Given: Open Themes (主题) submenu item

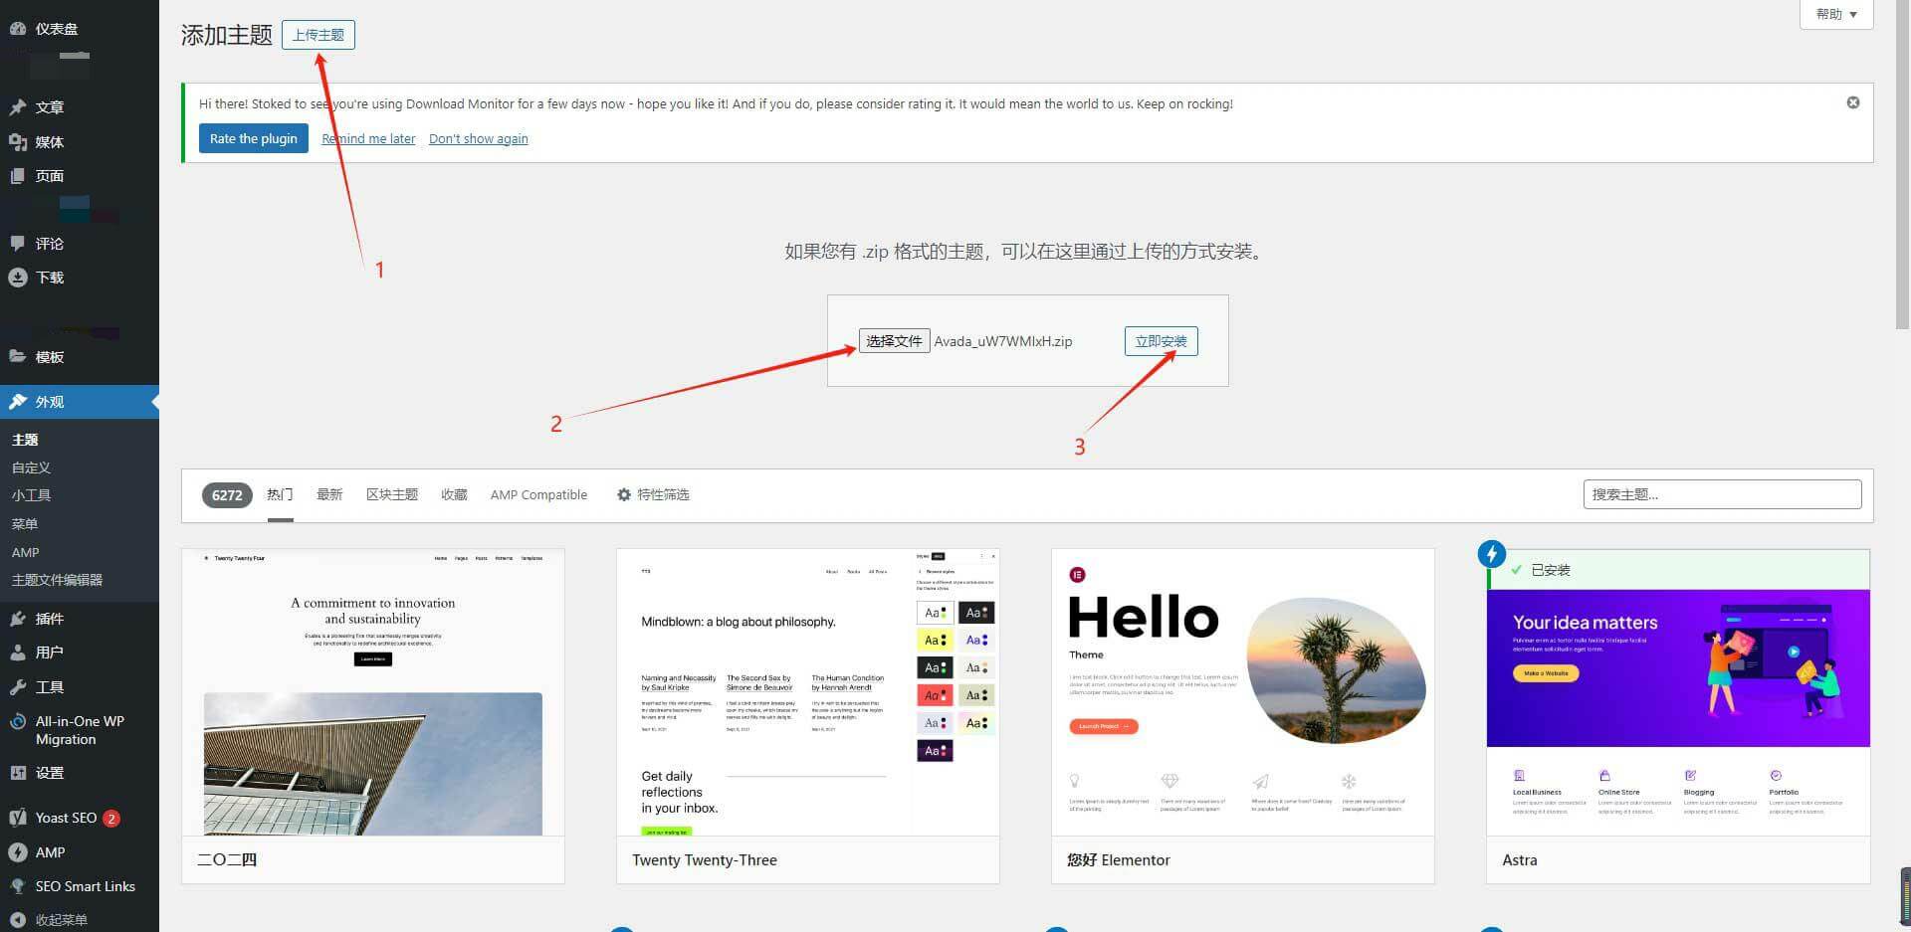Looking at the screenshot, I should click(x=25, y=440).
